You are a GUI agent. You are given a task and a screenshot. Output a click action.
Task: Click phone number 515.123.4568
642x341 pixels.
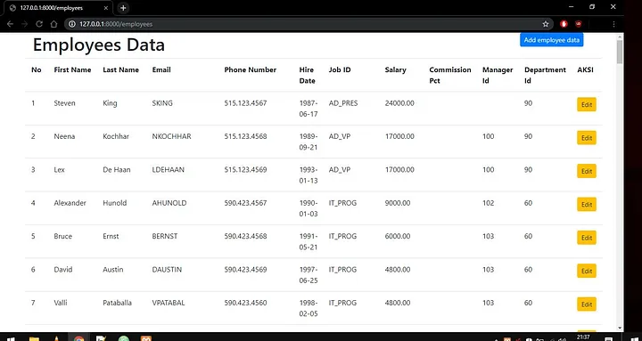245,136
